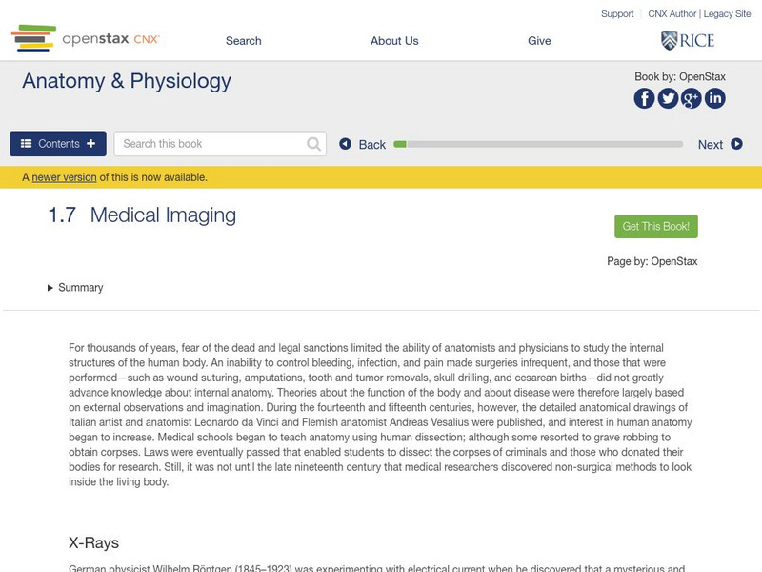Open the Support link
Image resolution: width=762 pixels, height=572 pixels.
coord(617,14)
